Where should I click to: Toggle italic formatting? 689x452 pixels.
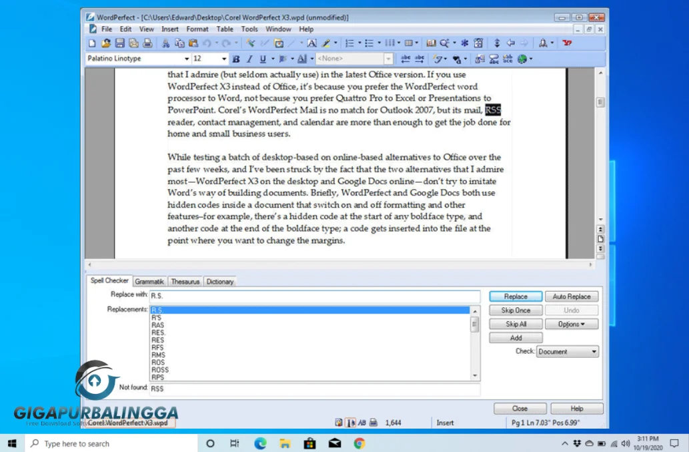[249, 59]
